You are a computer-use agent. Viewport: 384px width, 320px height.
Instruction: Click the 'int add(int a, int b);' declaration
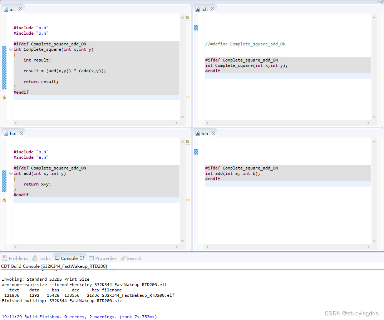233,173
